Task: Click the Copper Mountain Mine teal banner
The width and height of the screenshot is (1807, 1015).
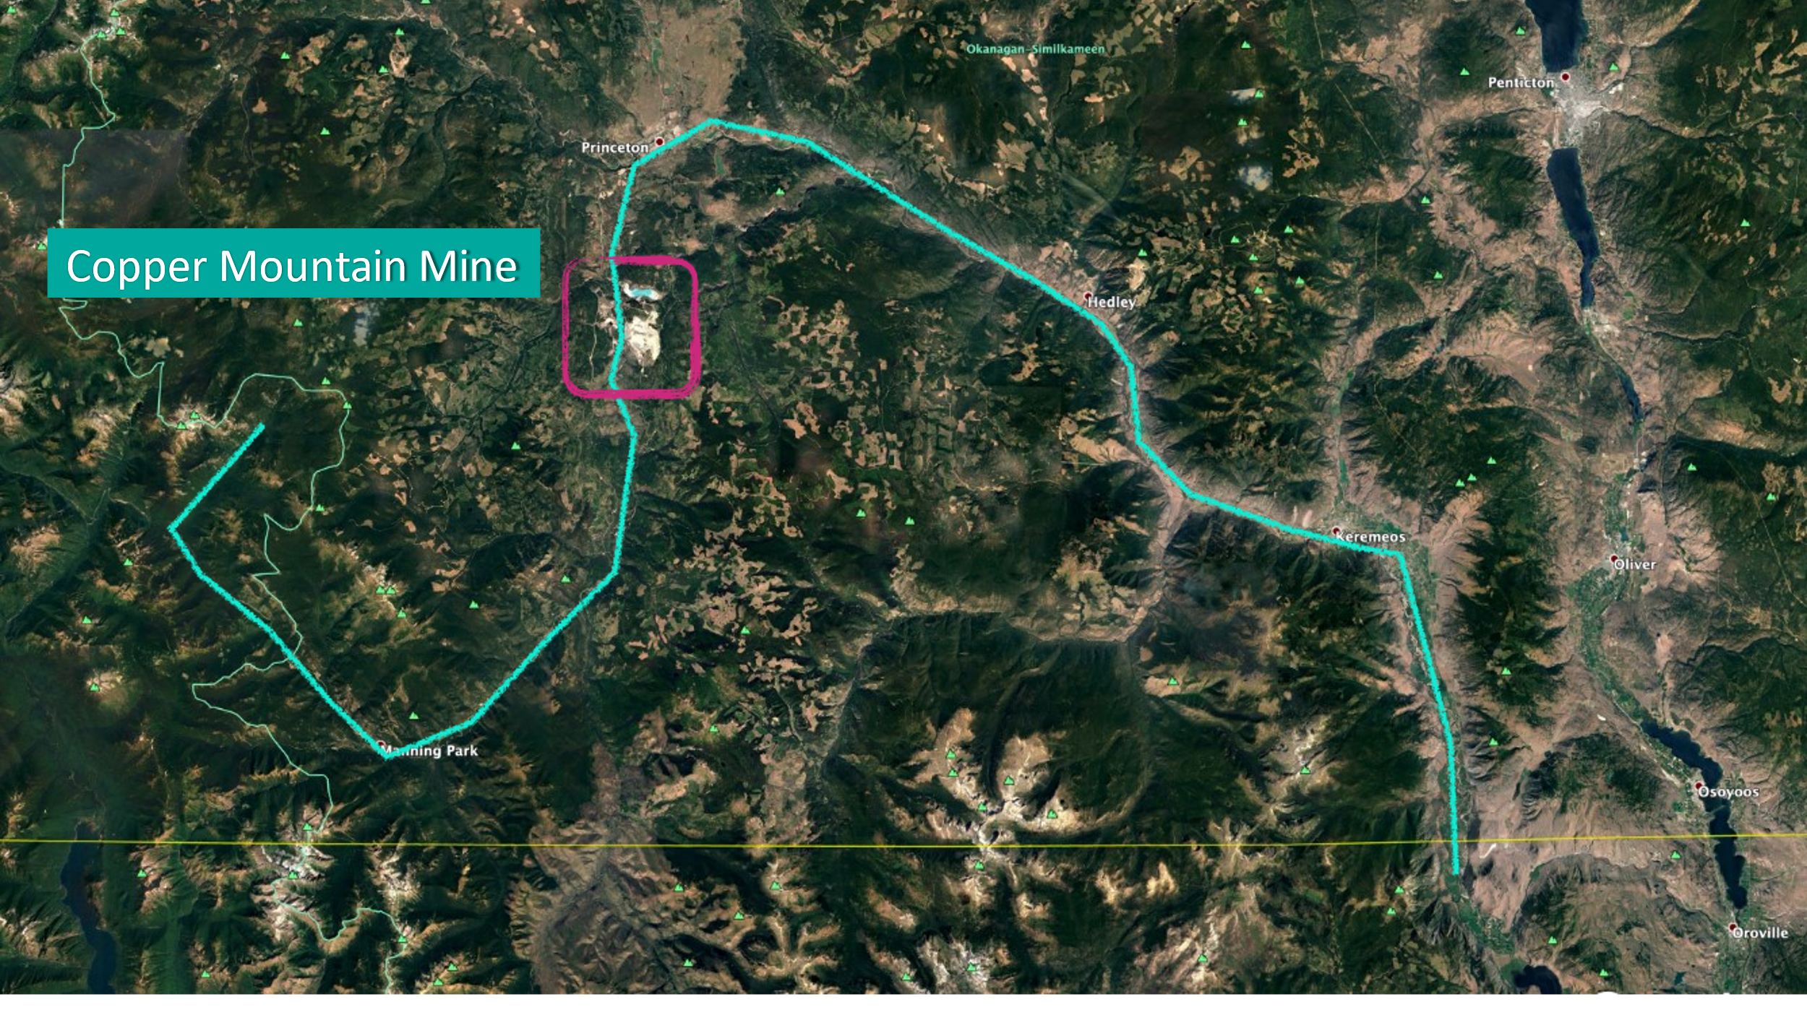Action: tap(293, 263)
